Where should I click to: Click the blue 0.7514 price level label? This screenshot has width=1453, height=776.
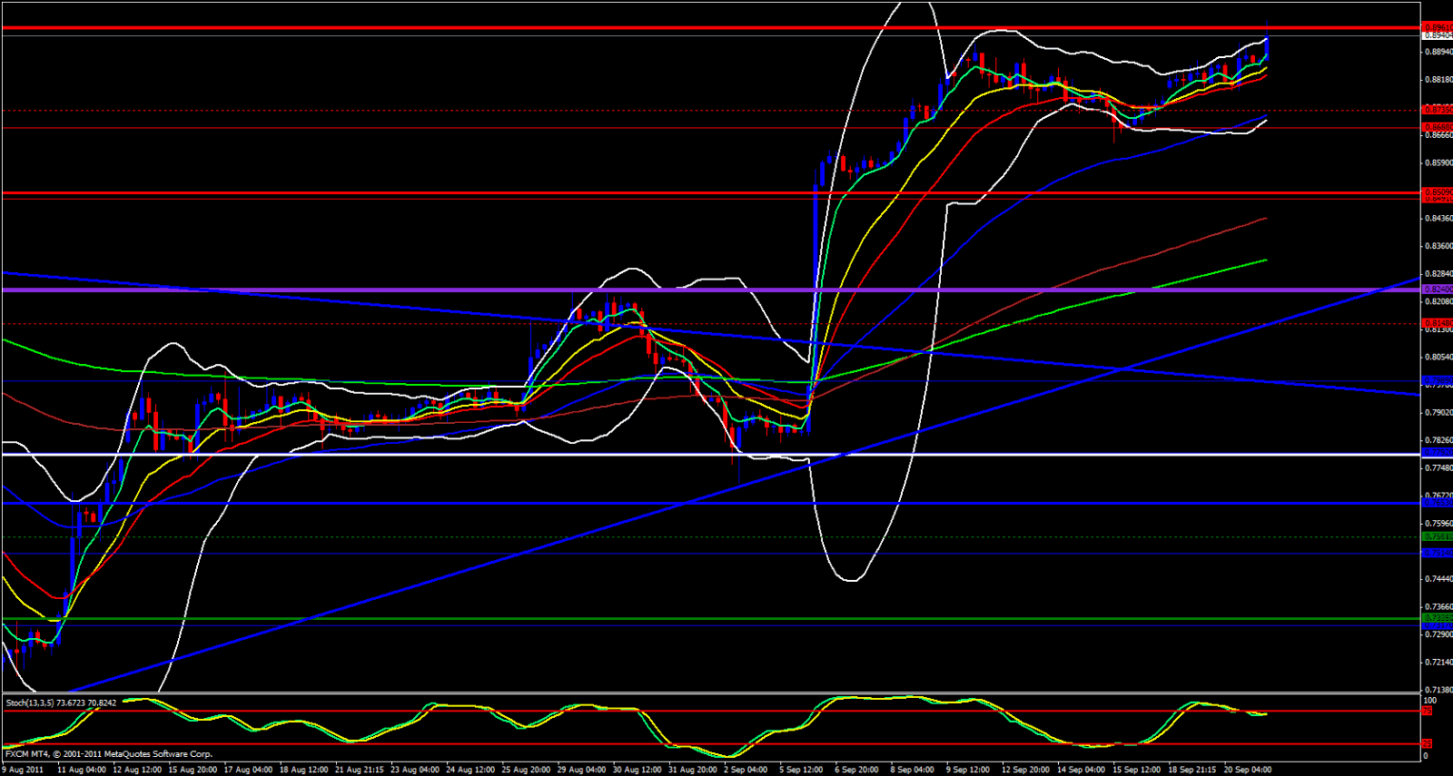point(1437,553)
